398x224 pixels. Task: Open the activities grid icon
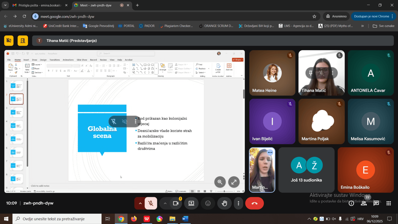(388, 203)
